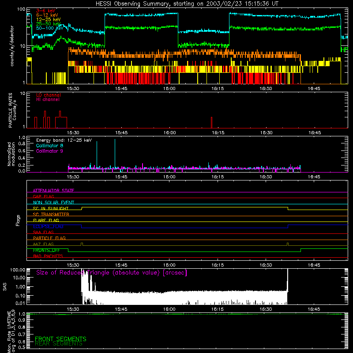Click the SAS axis label

(x=4, y=287)
